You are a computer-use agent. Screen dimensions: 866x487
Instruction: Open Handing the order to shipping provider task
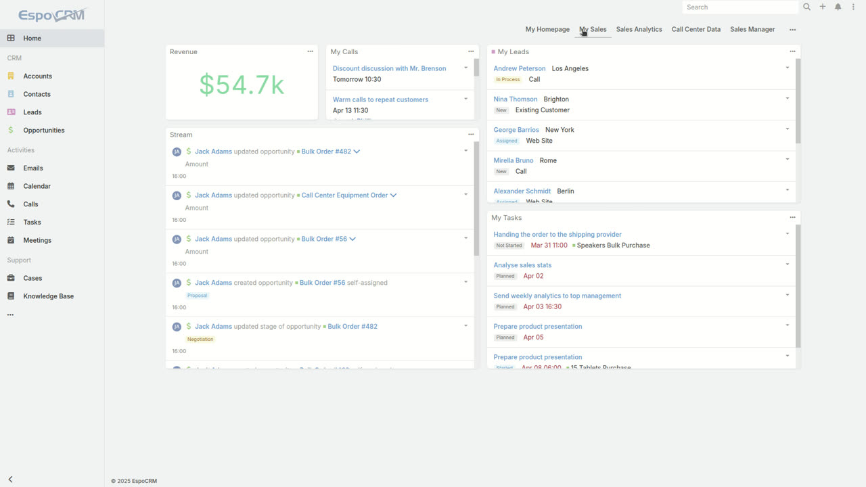click(x=557, y=235)
